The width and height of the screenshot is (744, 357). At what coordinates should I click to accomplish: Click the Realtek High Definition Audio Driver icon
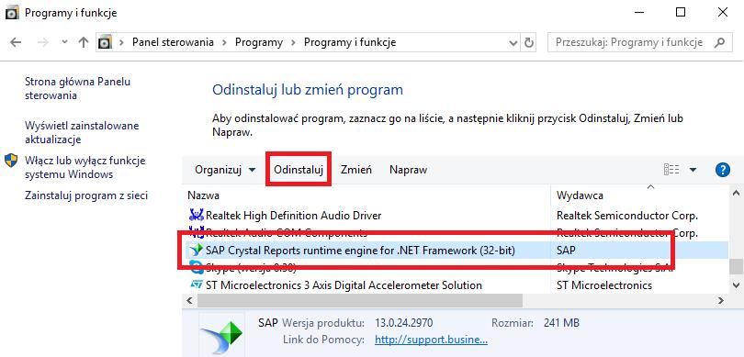(x=196, y=216)
